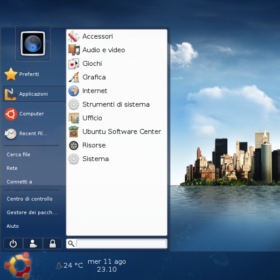Focus the menu search input field
This screenshot has width=280, height=280.
click(121, 244)
